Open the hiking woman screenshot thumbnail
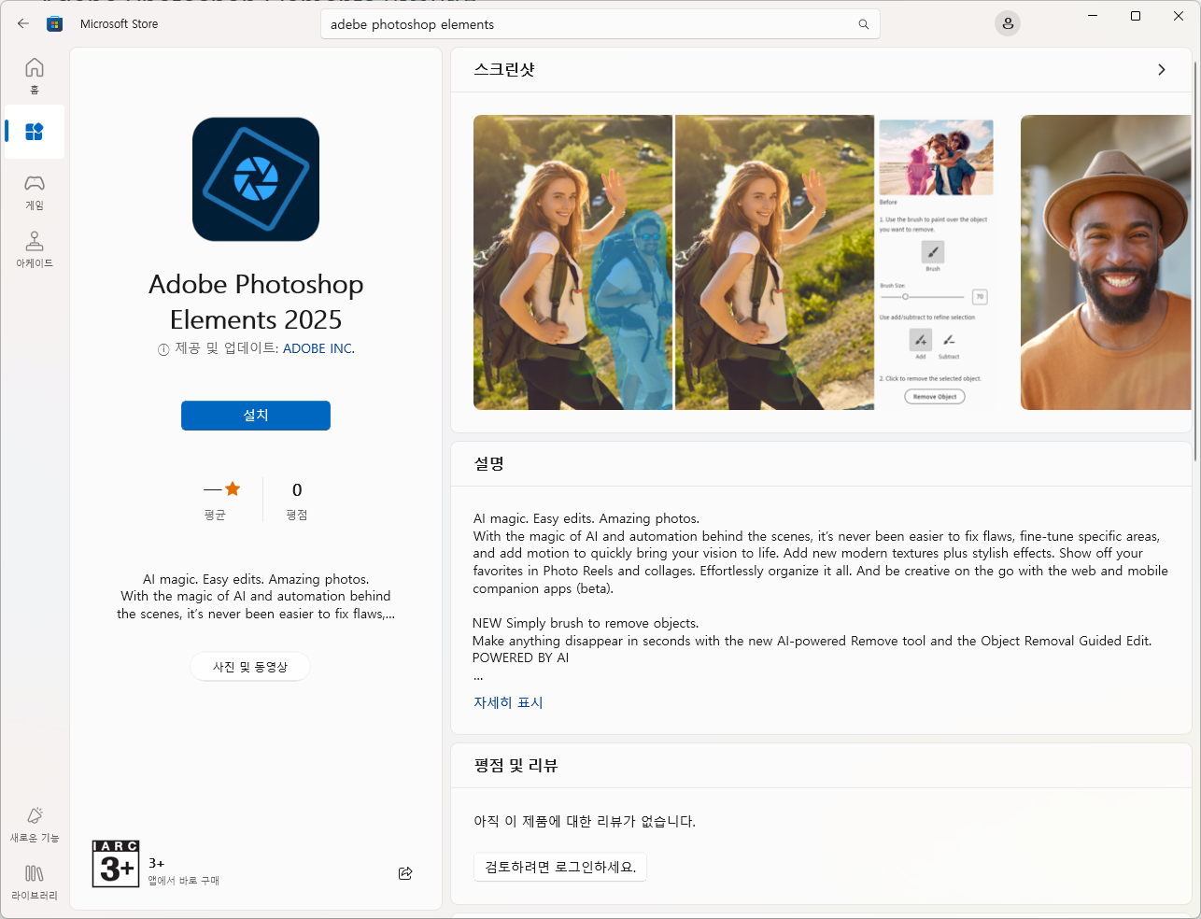The width and height of the screenshot is (1201, 919). (x=735, y=262)
